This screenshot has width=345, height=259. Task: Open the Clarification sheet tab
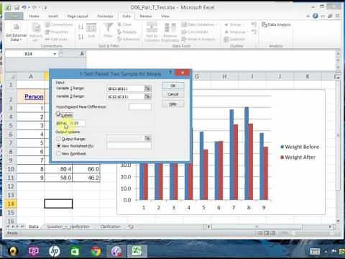click(110, 227)
